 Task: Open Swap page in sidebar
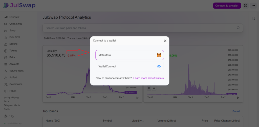(x=12, y=31)
